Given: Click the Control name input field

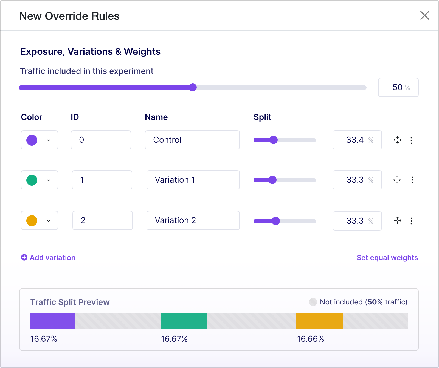Looking at the screenshot, I should (x=192, y=140).
